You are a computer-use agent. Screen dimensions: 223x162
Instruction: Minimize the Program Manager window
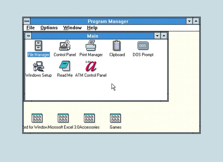[189, 21]
